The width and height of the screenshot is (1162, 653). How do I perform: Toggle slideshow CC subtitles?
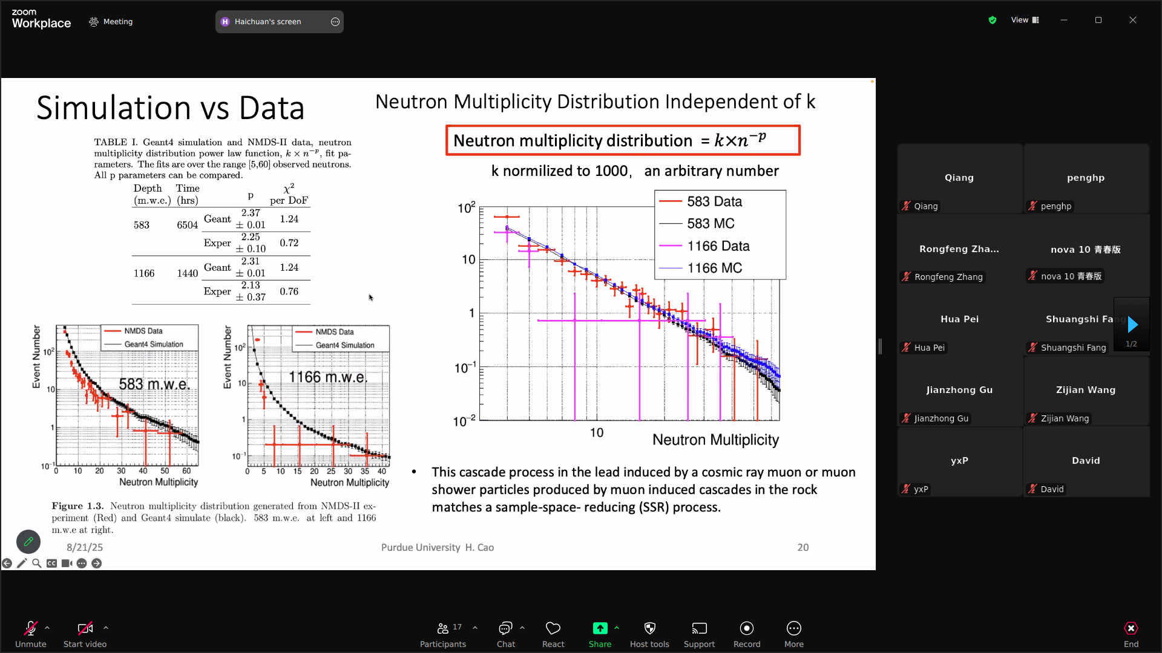(x=52, y=564)
